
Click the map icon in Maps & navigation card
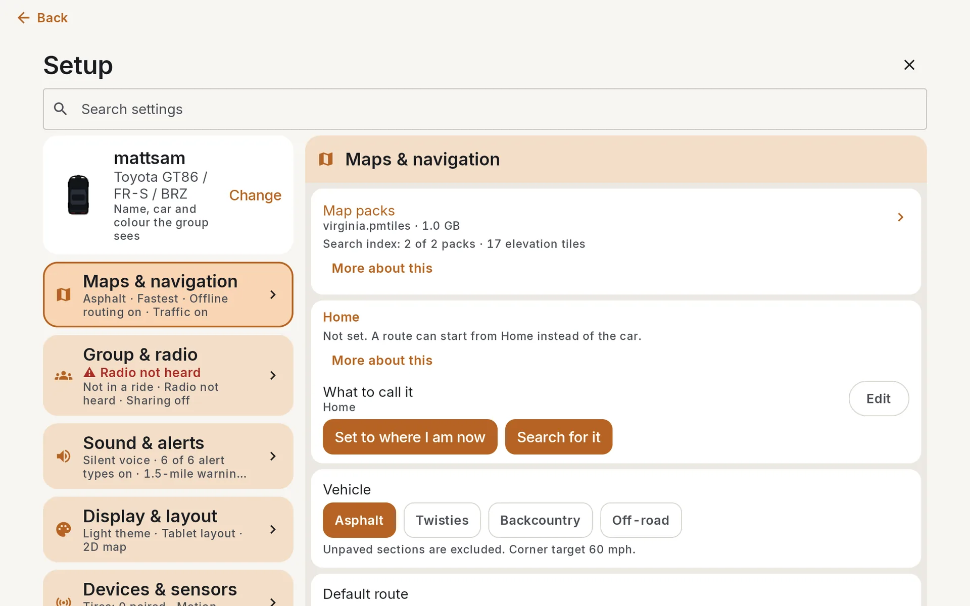coord(64,294)
